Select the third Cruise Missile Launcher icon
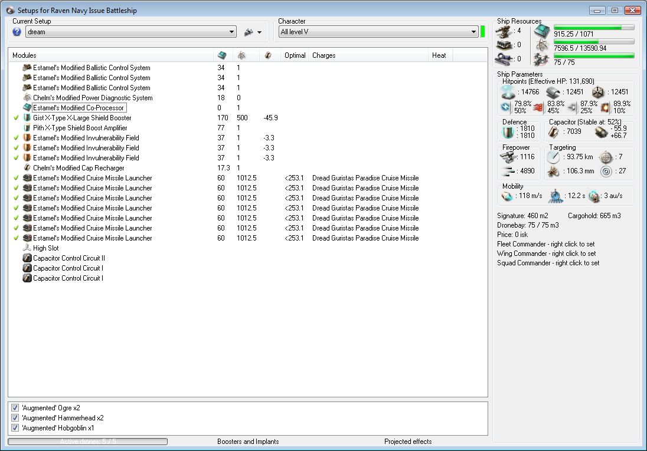 tap(27, 197)
